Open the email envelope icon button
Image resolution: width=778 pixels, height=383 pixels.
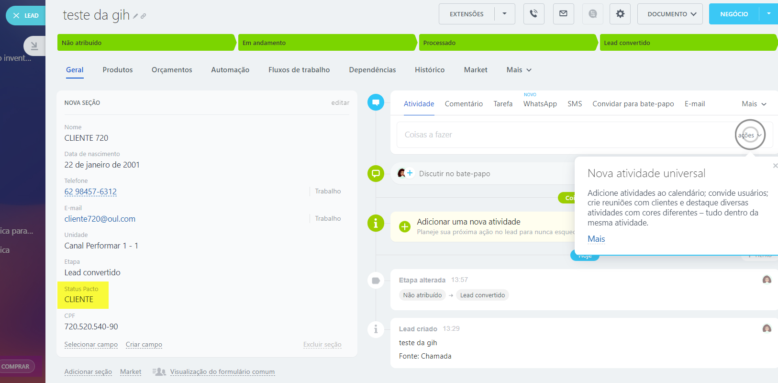(x=563, y=14)
